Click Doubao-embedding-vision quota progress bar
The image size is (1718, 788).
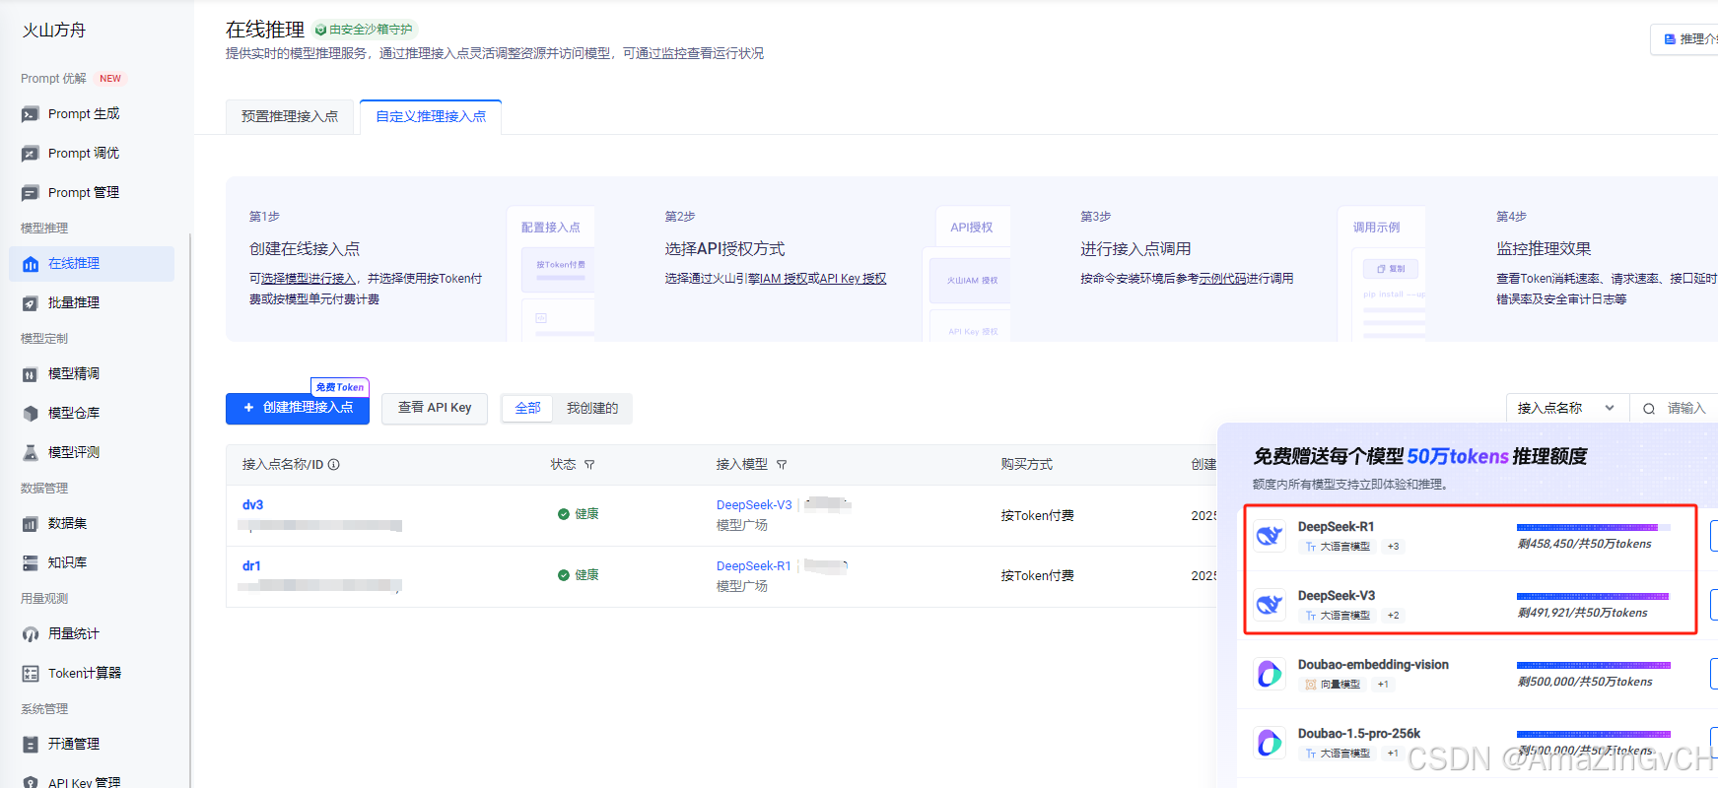pyautogui.click(x=1594, y=666)
